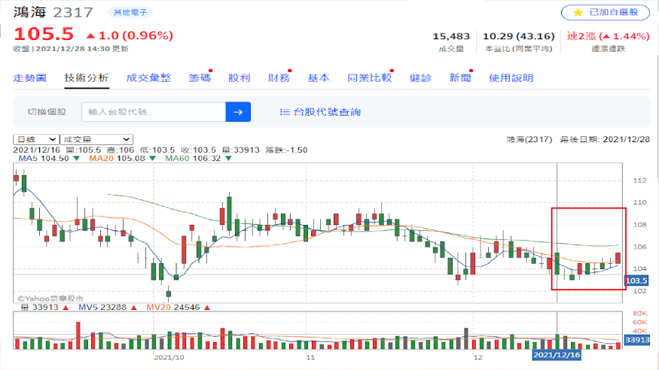Switch to the 走勢圖 tab
This screenshot has width=659, height=370.
(29, 78)
